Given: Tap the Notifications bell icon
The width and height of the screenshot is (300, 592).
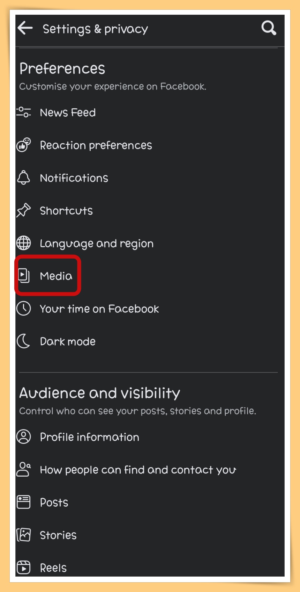Looking at the screenshot, I should click(x=23, y=178).
